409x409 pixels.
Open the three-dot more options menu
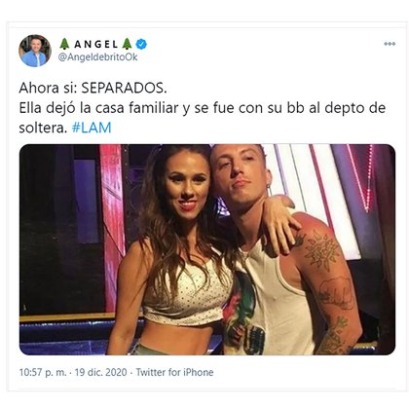coord(390,44)
